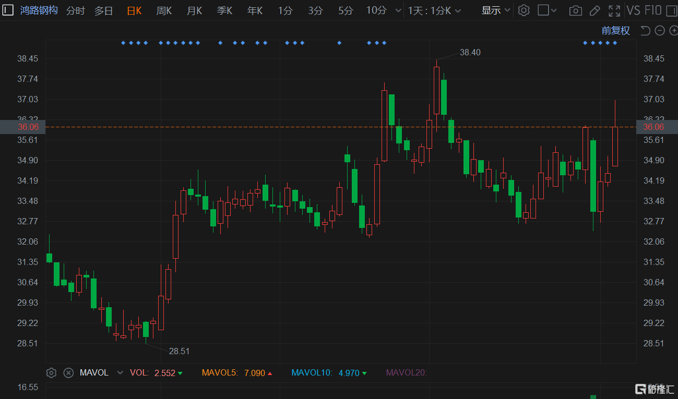678x399 pixels.
Task: Switch to 年K yearly chart
Action: click(x=255, y=10)
